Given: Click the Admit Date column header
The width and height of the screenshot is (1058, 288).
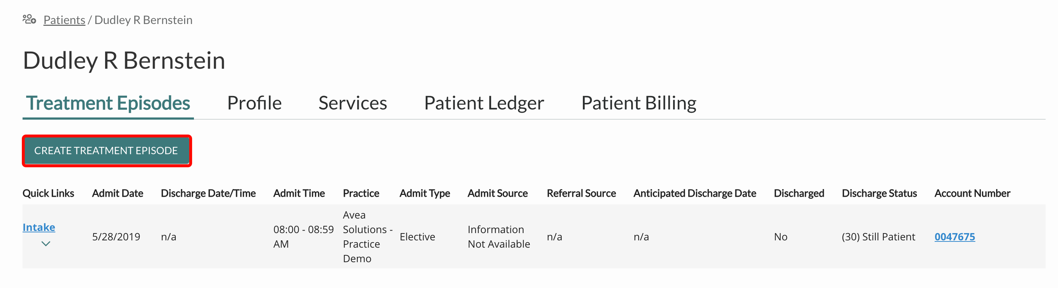Looking at the screenshot, I should click(118, 193).
